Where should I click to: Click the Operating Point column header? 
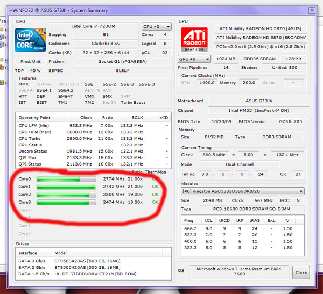pos(40,118)
